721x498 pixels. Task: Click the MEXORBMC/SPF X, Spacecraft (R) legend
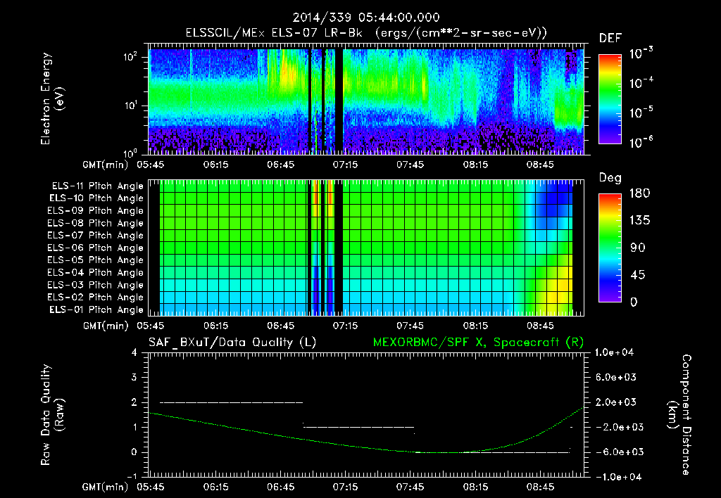coord(478,343)
